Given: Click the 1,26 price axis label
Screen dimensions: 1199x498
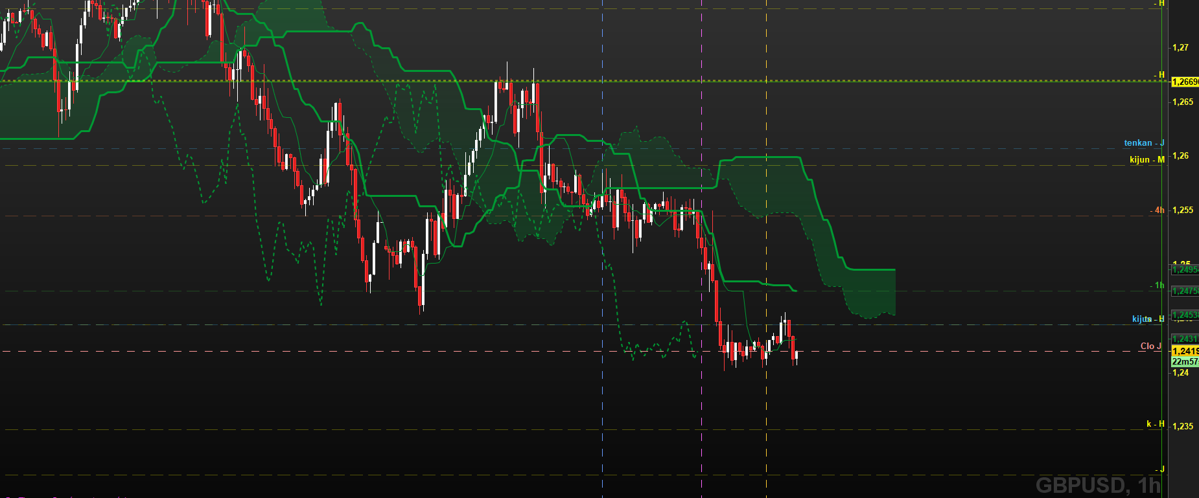Looking at the screenshot, I should coord(1180,155).
